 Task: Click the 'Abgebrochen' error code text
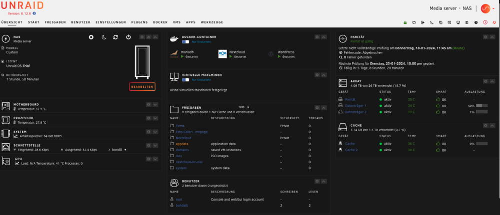[x=371, y=52]
